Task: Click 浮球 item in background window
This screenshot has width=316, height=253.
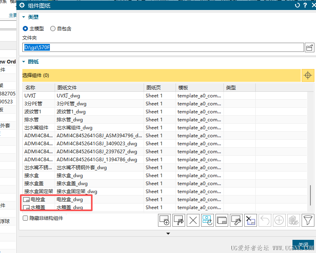Action: tap(5, 221)
